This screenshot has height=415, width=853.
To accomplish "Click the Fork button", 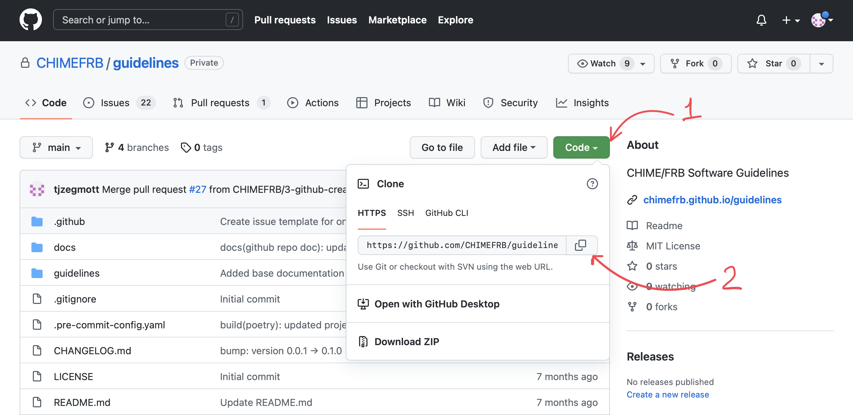I will pos(696,64).
